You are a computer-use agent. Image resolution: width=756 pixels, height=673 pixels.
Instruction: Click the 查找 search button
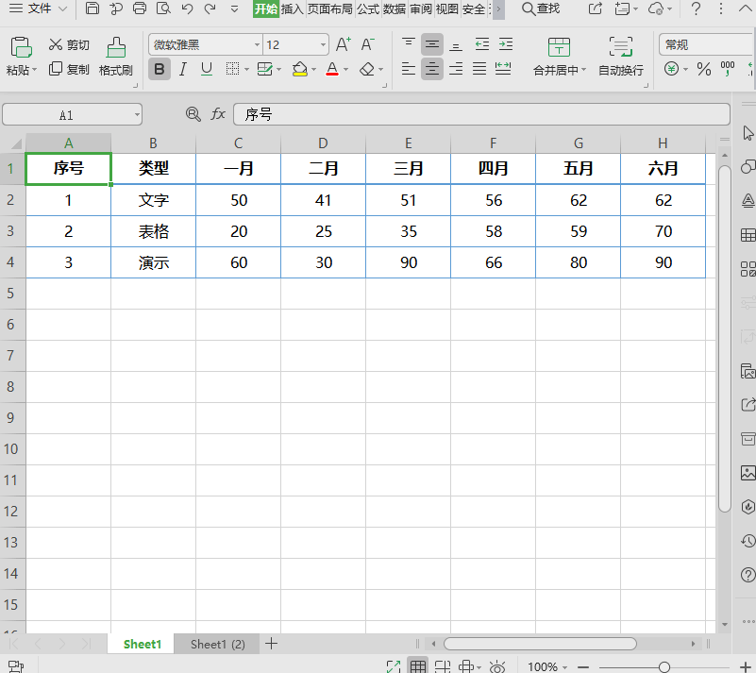point(541,8)
